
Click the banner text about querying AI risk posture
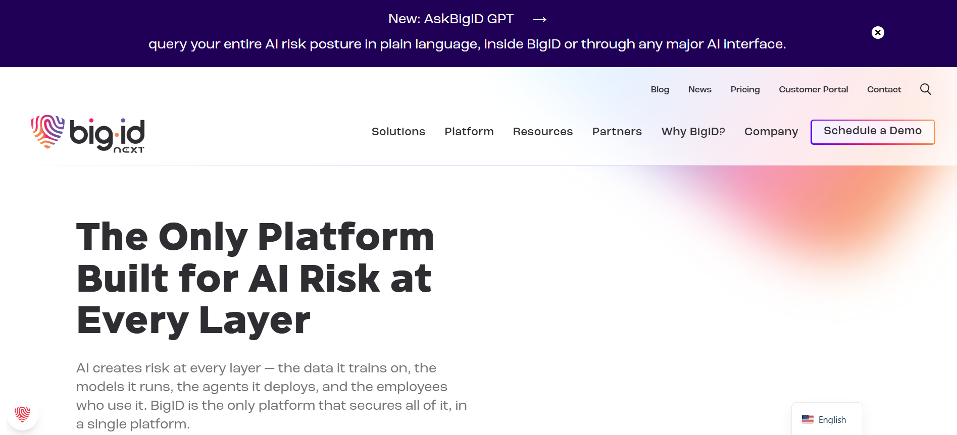(x=467, y=44)
